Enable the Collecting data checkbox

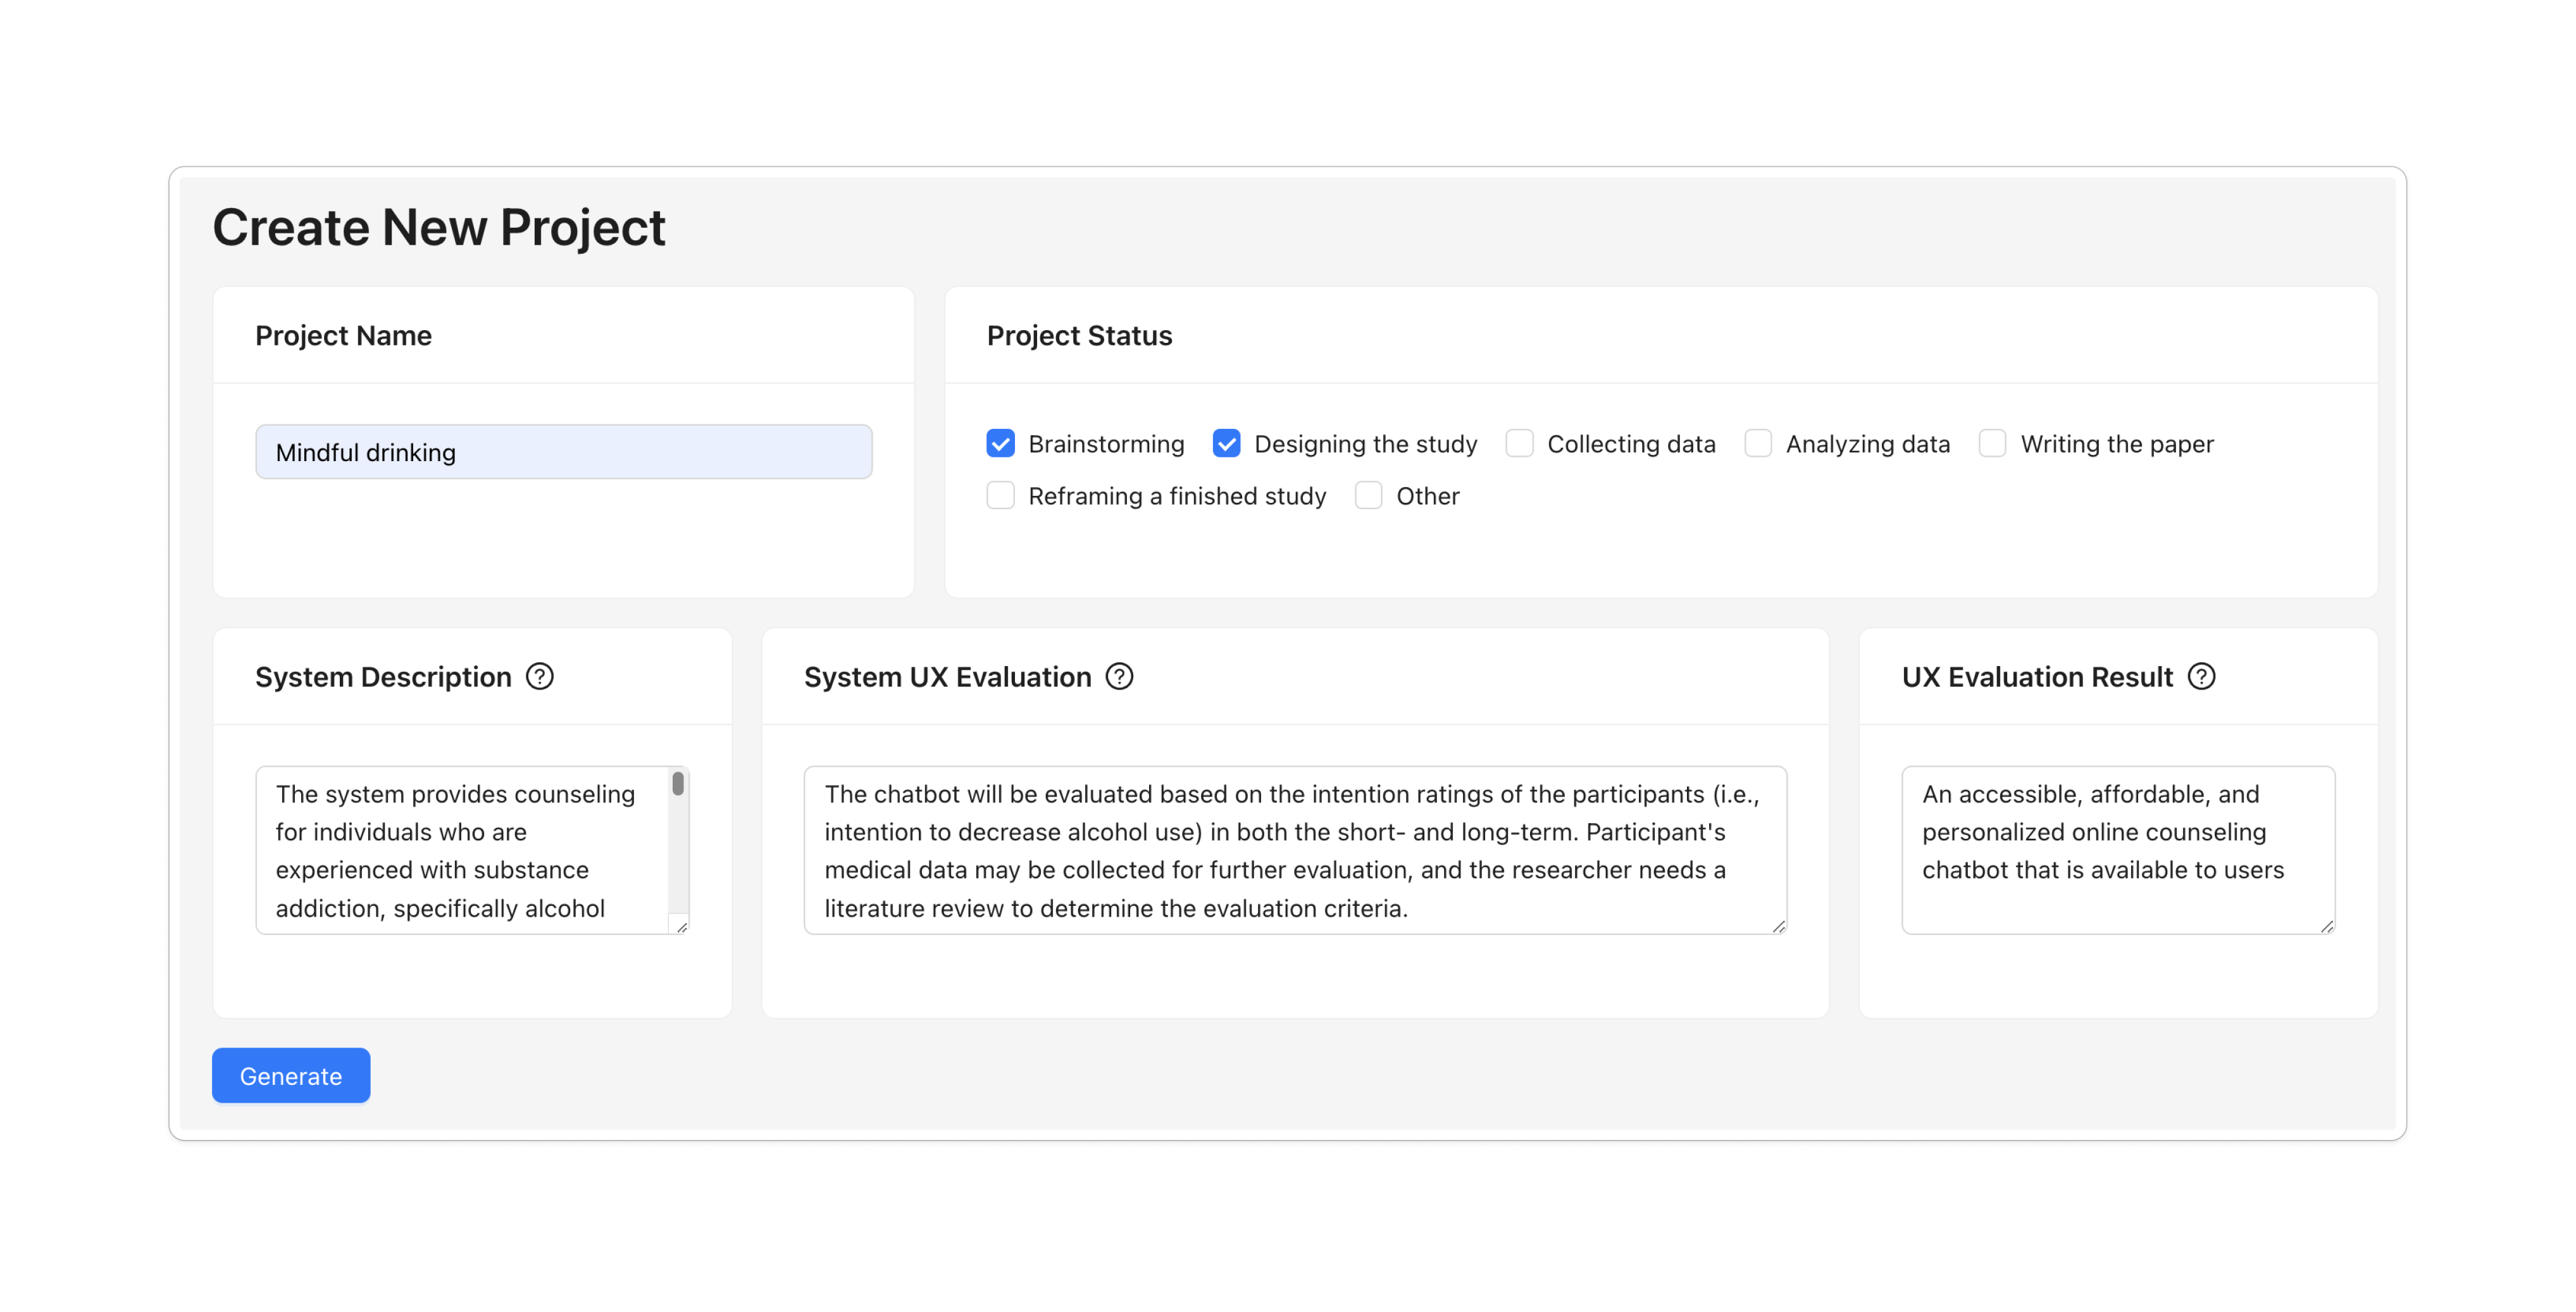pyautogui.click(x=1519, y=443)
